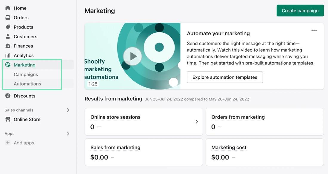328x174 pixels.
Task: Open the Automations submenu item
Action: pos(27,84)
